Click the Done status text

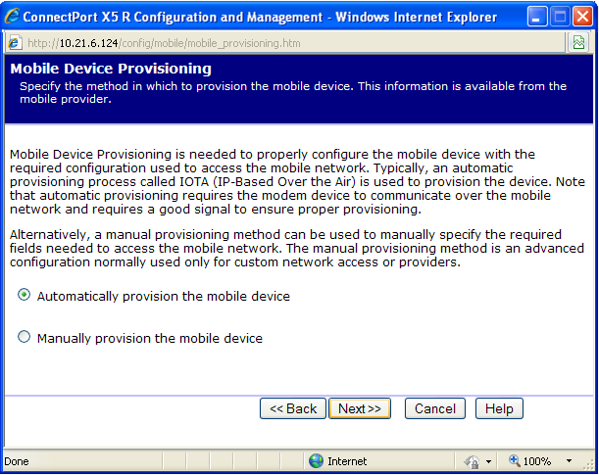tap(17, 461)
